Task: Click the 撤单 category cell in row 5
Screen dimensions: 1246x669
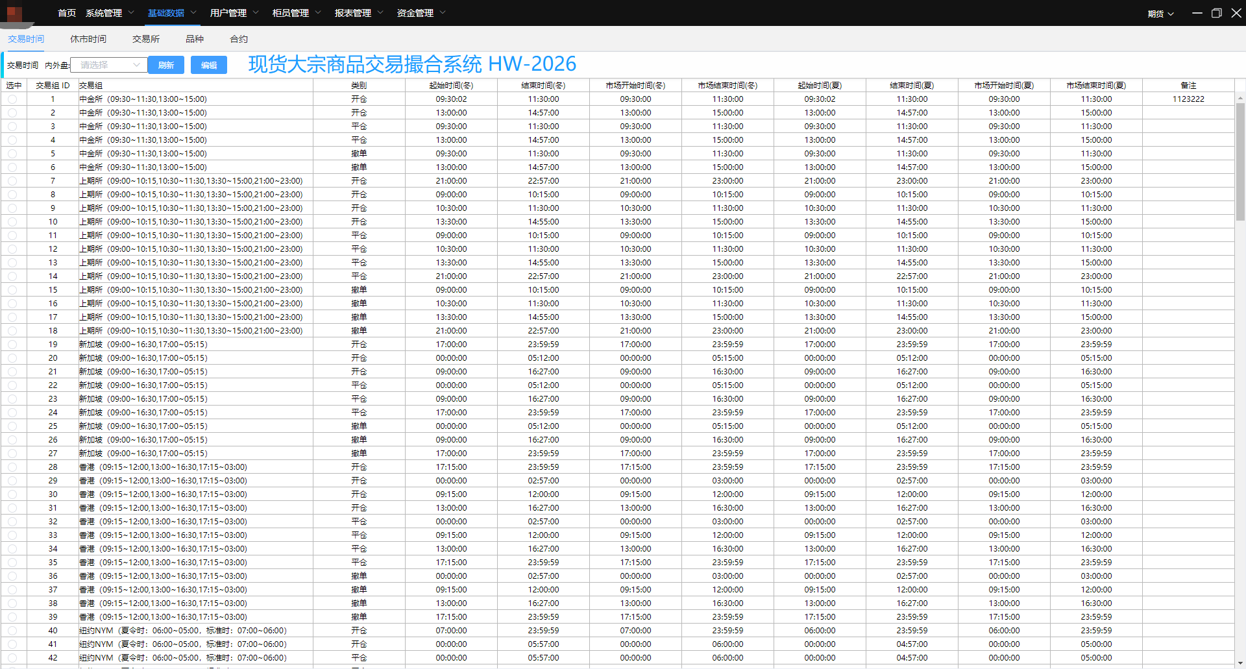Action: coord(359,154)
